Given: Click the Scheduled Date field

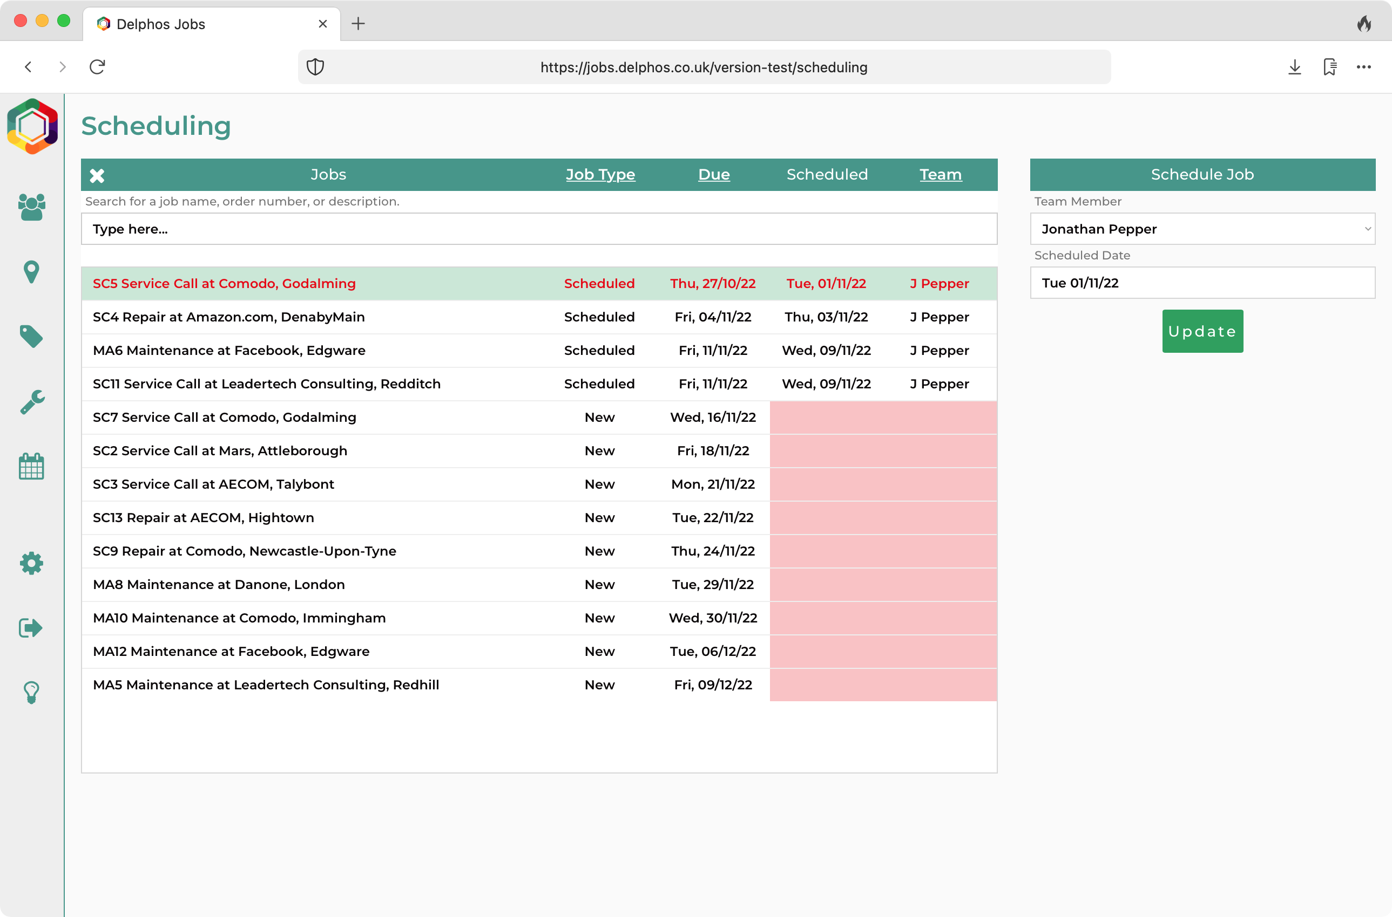Looking at the screenshot, I should tap(1202, 283).
